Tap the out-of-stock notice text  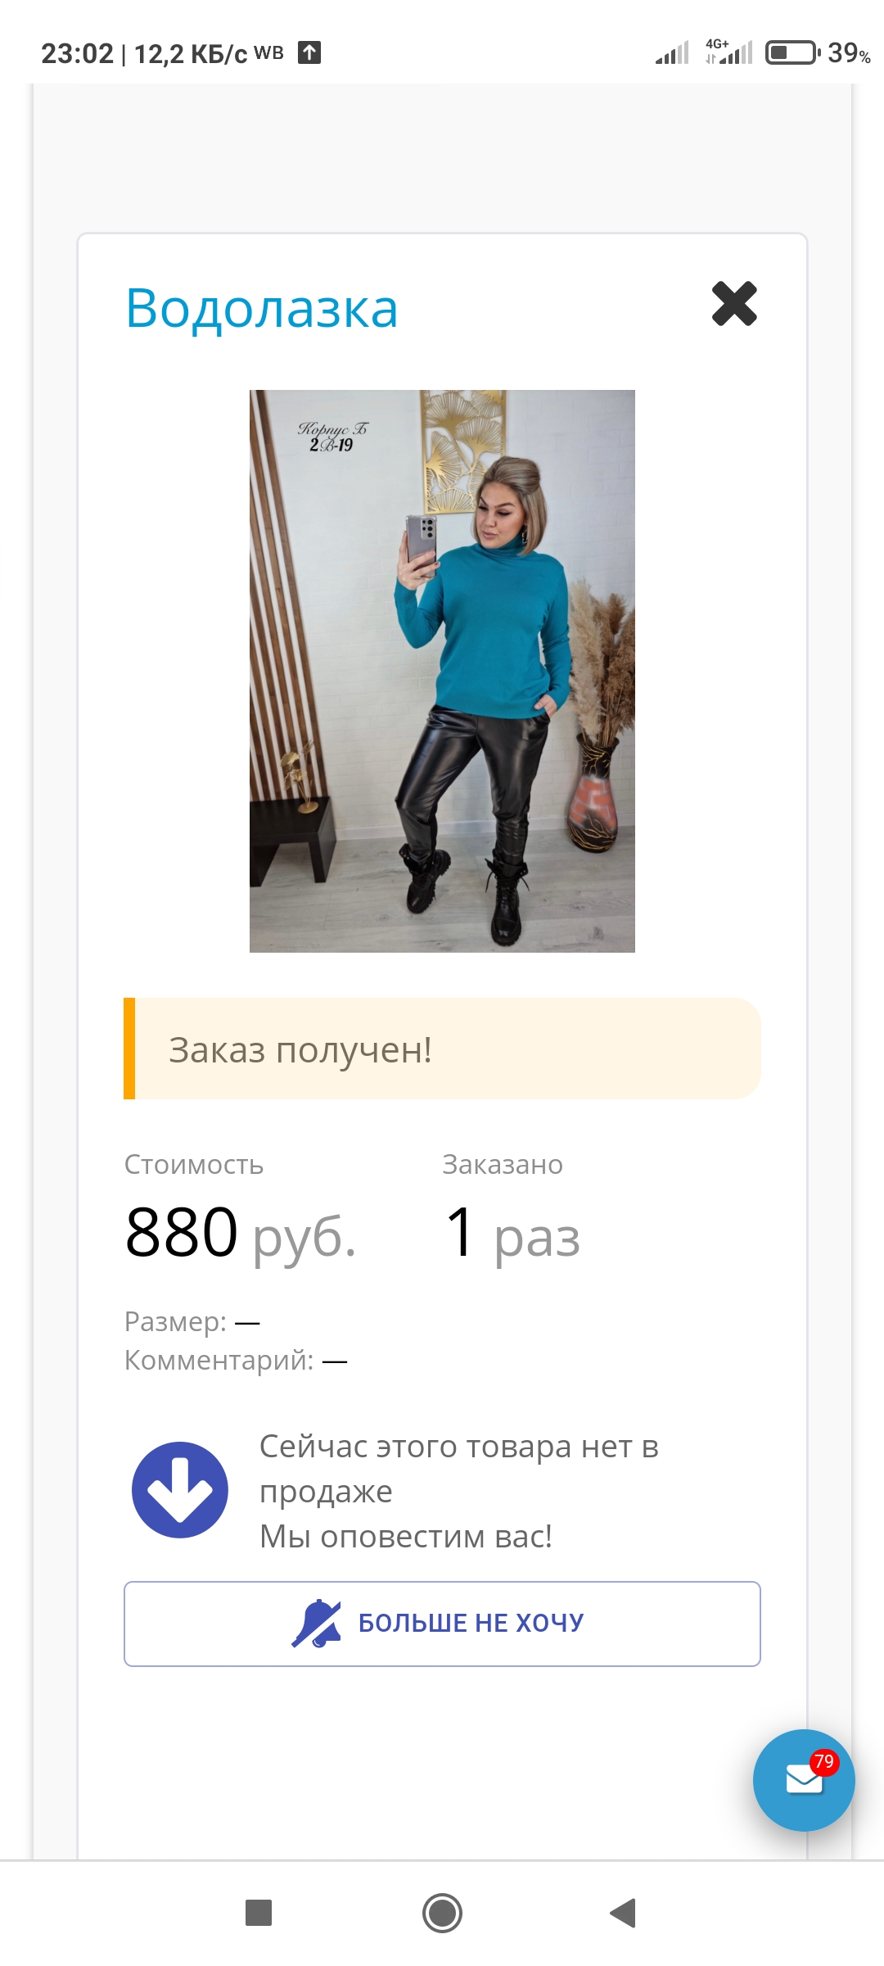click(458, 1491)
